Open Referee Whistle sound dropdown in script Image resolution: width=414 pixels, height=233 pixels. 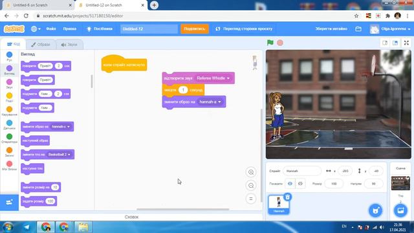tap(213, 78)
